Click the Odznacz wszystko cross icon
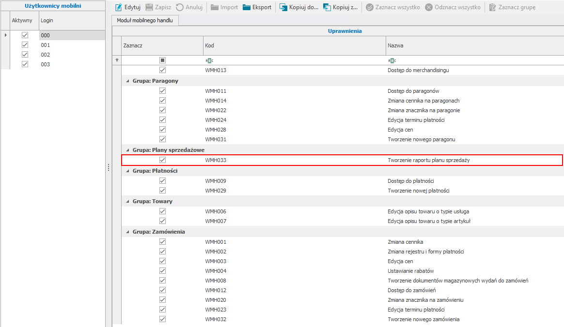This screenshot has width=564, height=327. tap(429, 7)
